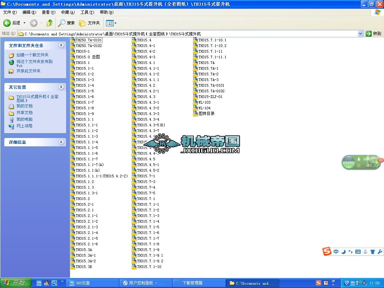Open the Back button history dropdown
Image resolution: width=384 pixels, height=288 pixels.
[24, 23]
